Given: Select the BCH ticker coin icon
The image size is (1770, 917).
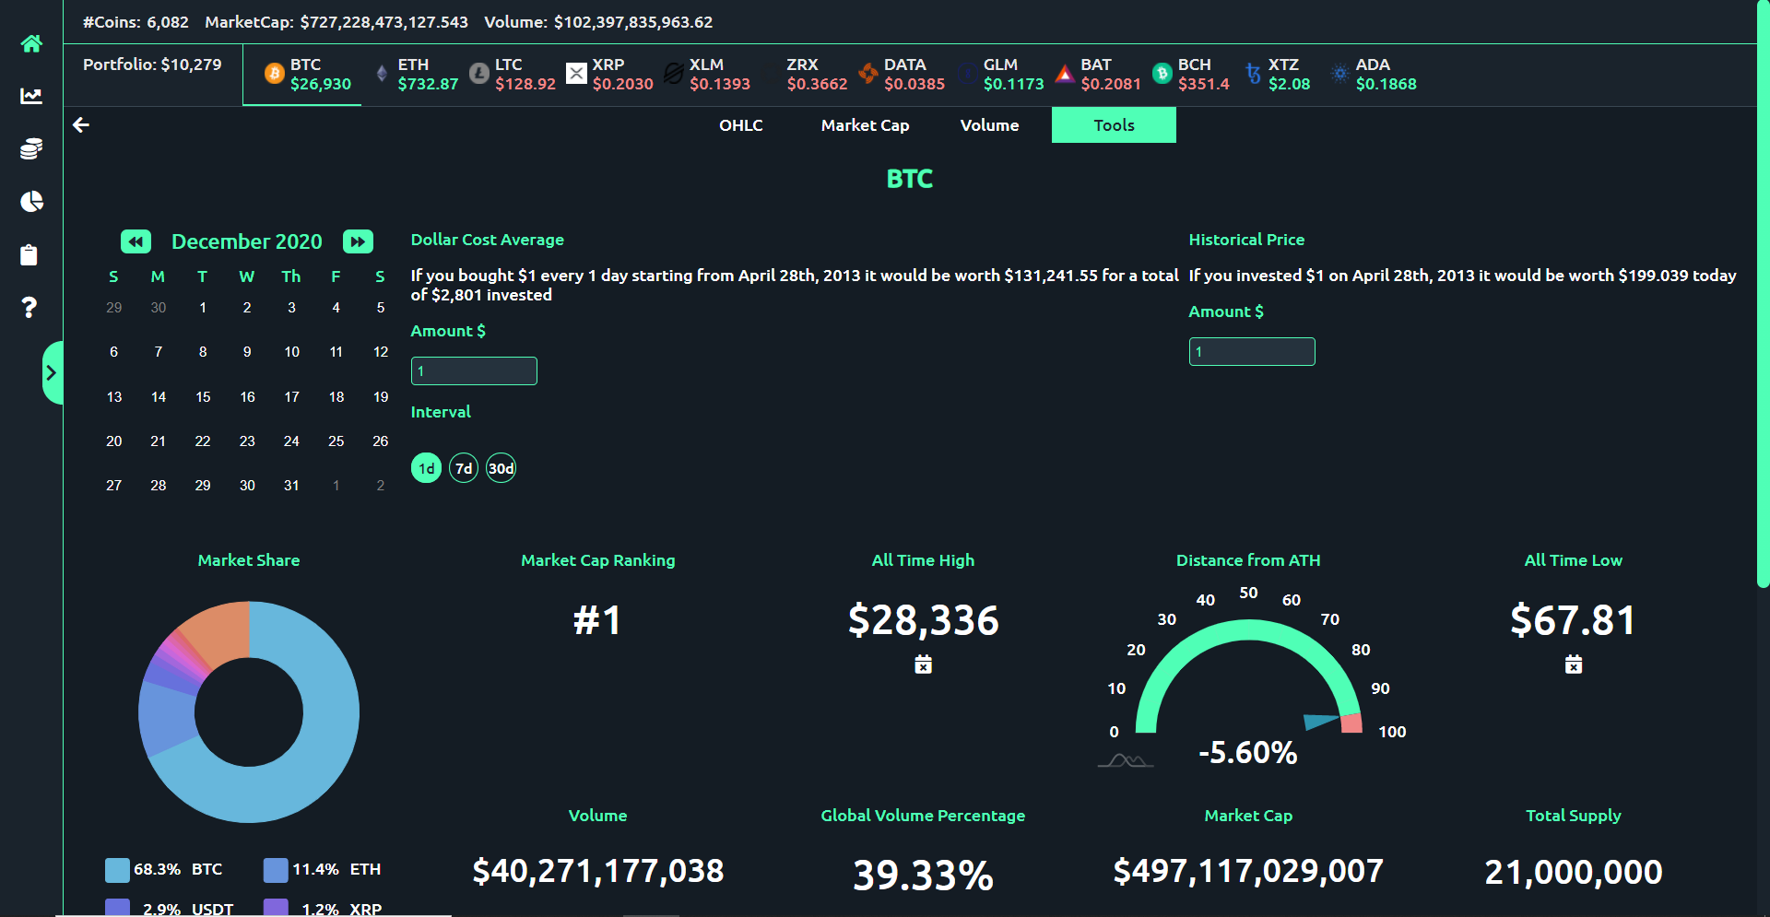Looking at the screenshot, I should (x=1162, y=74).
